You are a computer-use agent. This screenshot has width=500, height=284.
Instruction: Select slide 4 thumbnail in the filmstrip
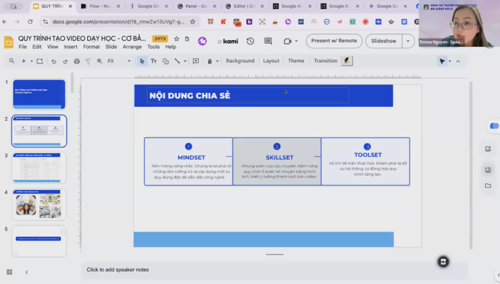click(39, 205)
